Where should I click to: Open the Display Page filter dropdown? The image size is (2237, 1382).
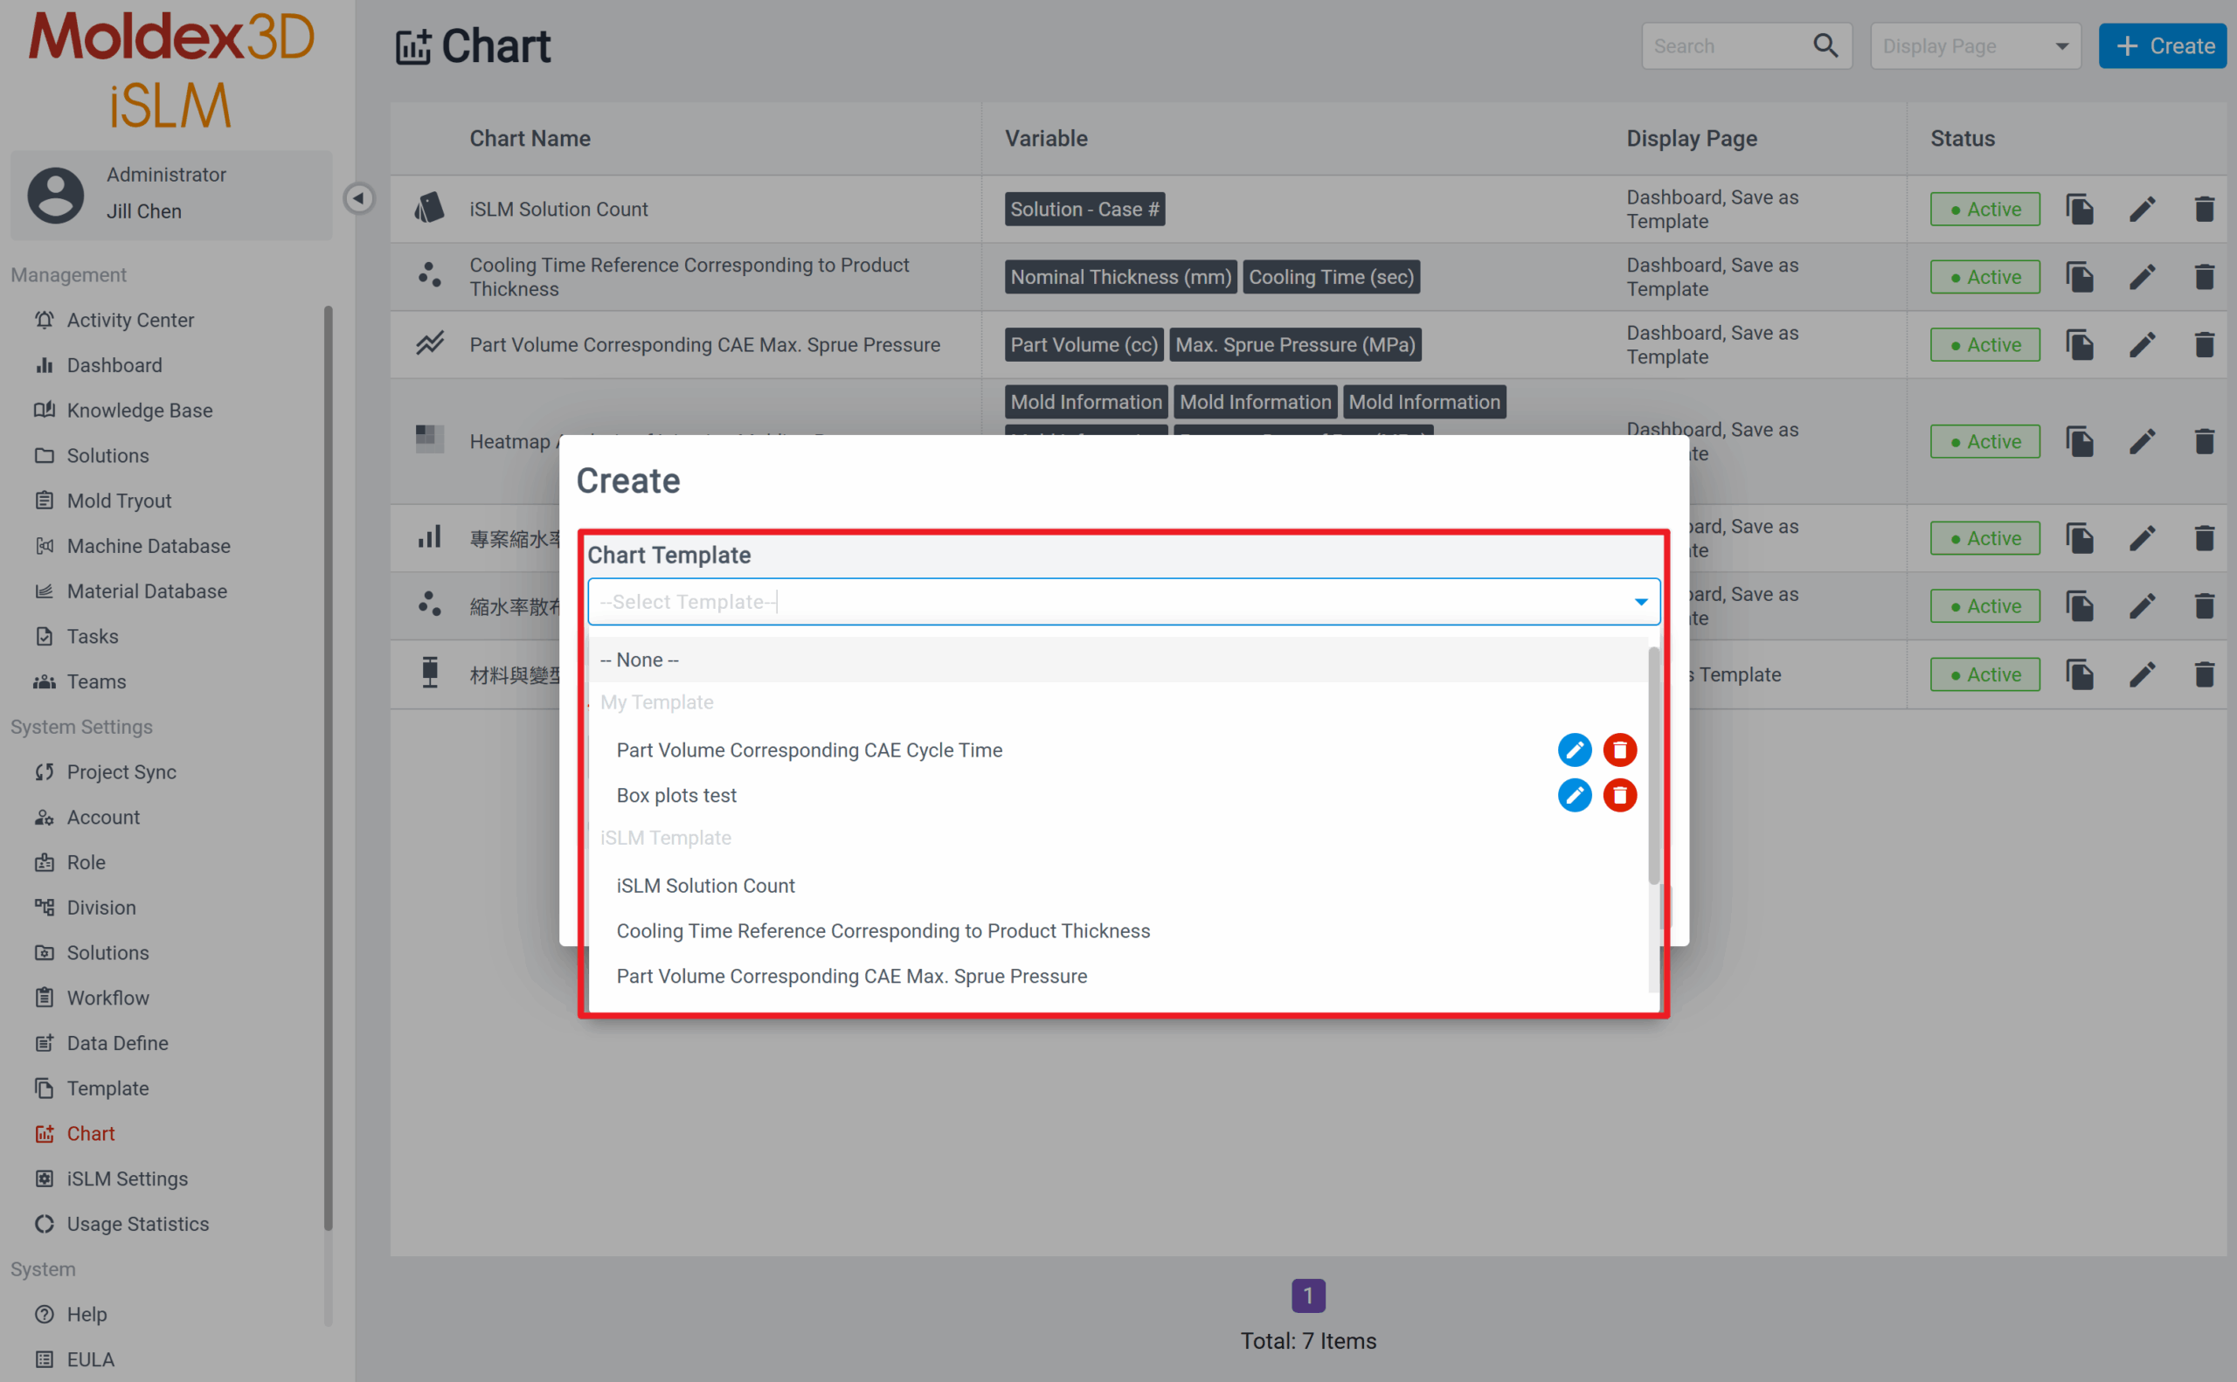pyautogui.click(x=1976, y=45)
